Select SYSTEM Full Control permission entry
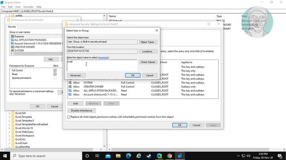 [x=143, y=83]
